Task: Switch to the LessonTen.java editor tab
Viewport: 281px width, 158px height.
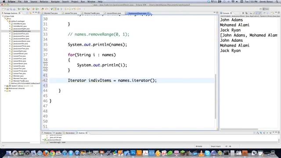Action: point(71,13)
